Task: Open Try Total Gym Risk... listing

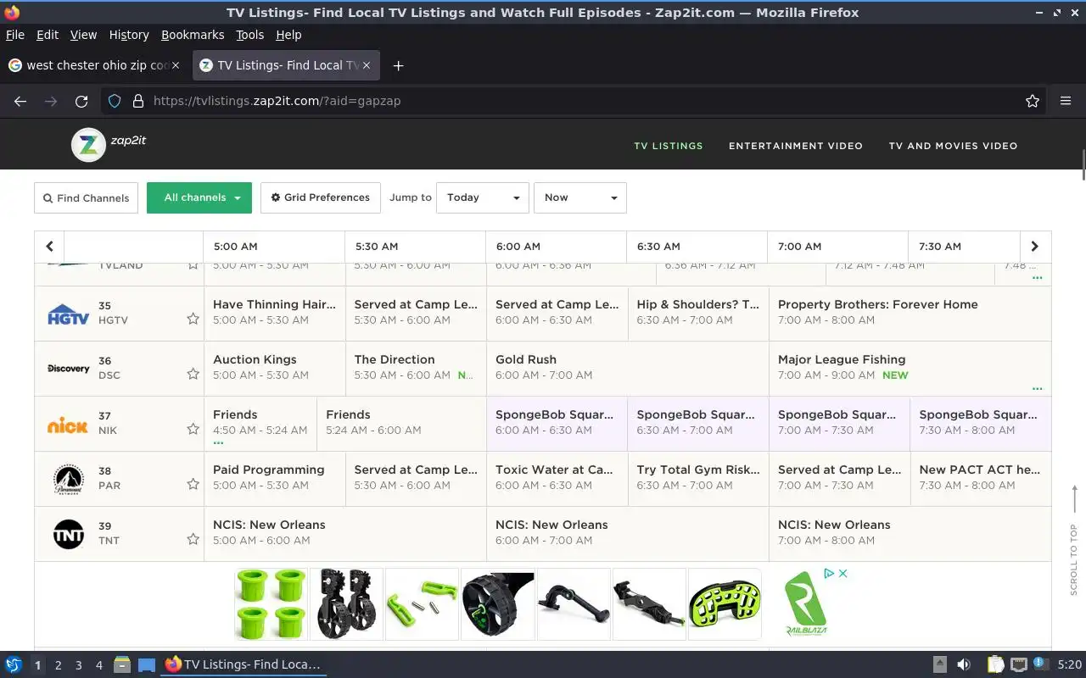Action: (x=698, y=479)
